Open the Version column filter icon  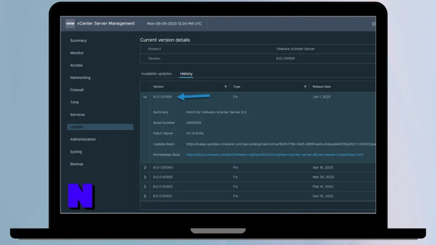[x=226, y=87]
